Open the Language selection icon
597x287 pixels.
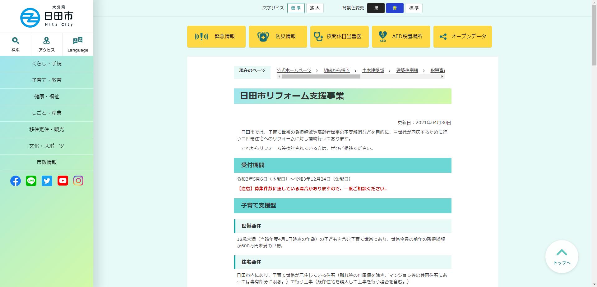coord(77,44)
